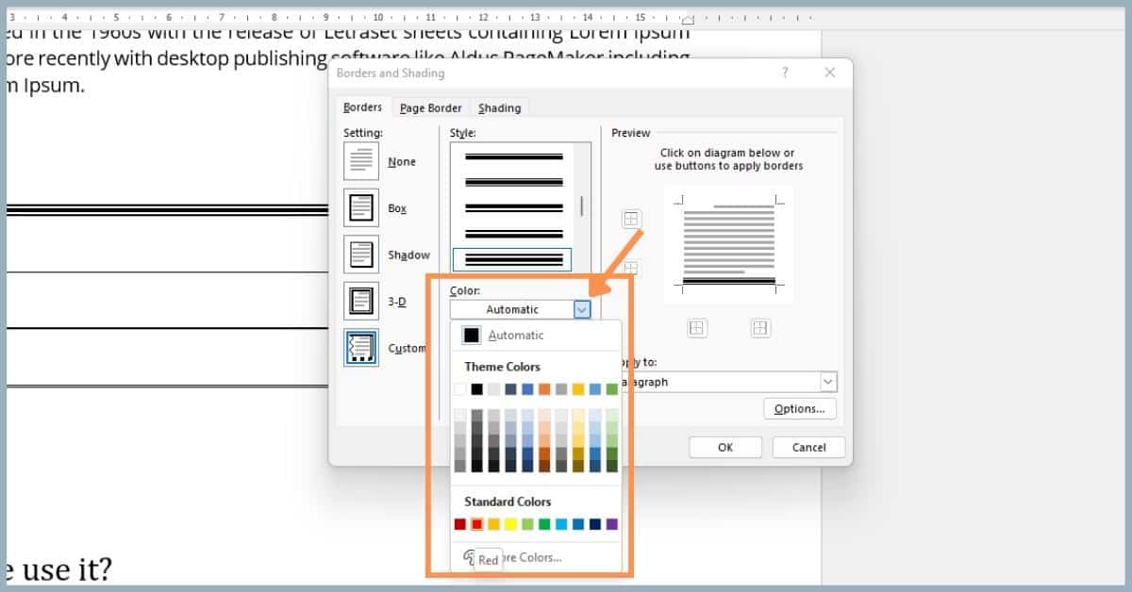Select the Box border setting icon

click(x=360, y=207)
